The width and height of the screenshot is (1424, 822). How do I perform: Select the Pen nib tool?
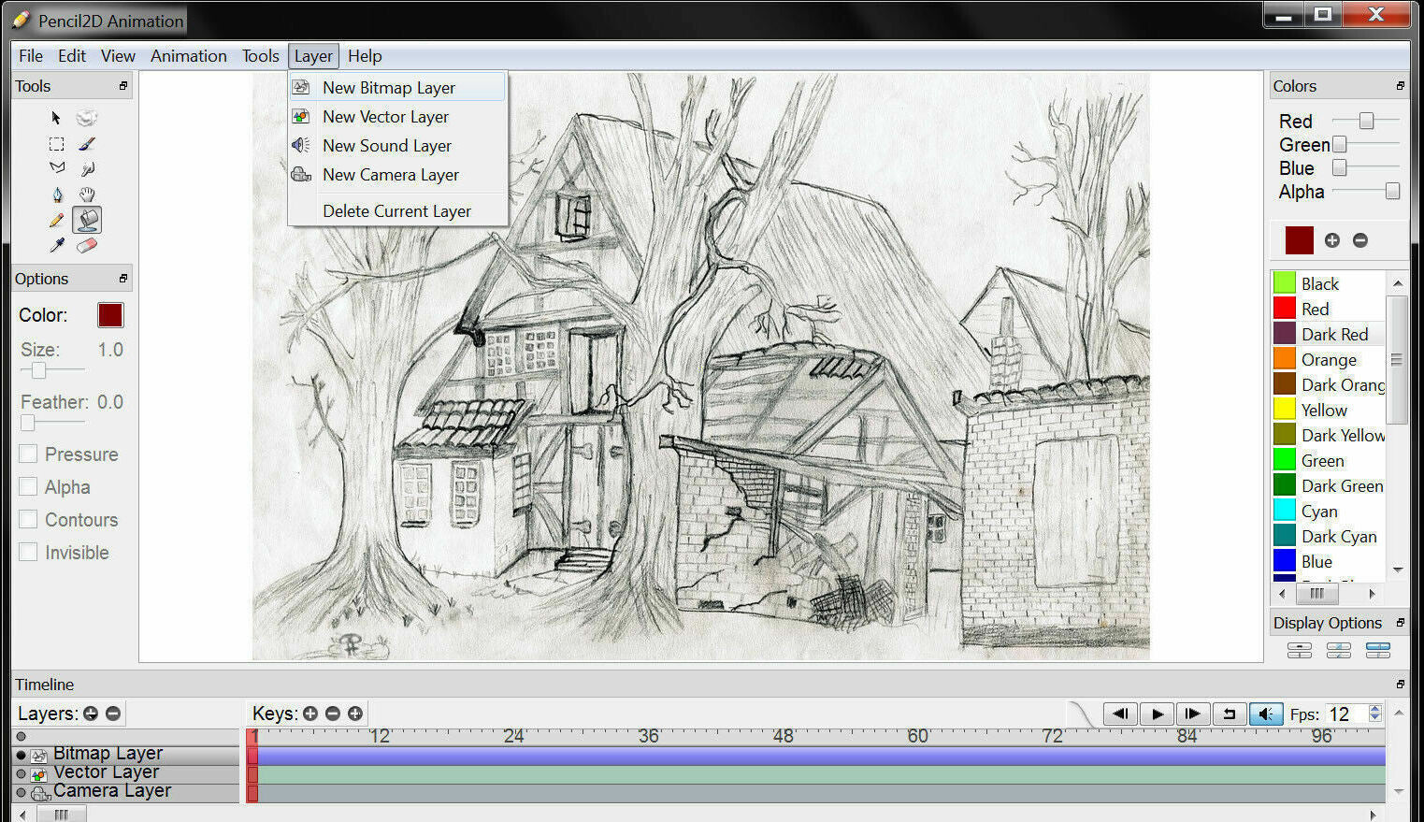click(x=57, y=195)
